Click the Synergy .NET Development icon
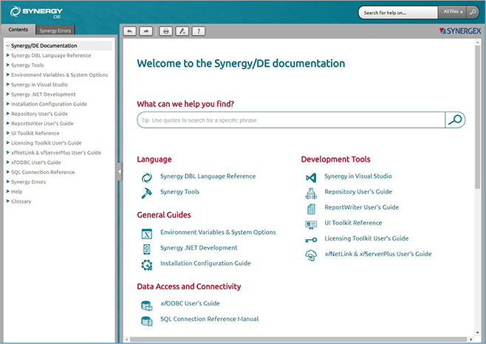The image size is (486, 344). tap(146, 249)
